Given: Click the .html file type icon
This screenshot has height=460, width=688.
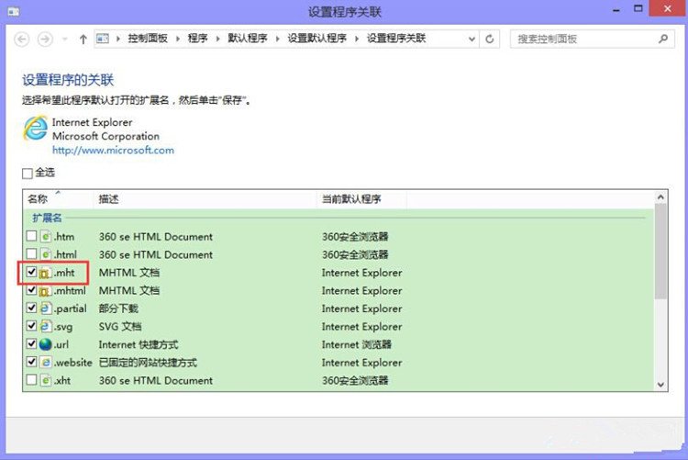Looking at the screenshot, I should 46,254.
